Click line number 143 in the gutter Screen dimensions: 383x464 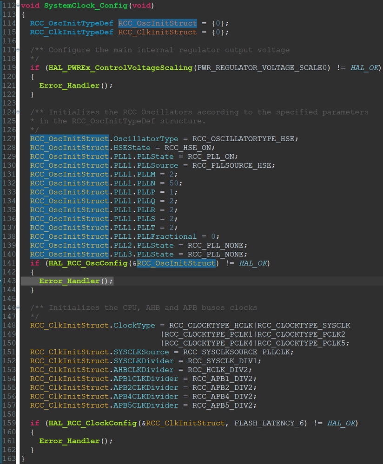(x=9, y=281)
